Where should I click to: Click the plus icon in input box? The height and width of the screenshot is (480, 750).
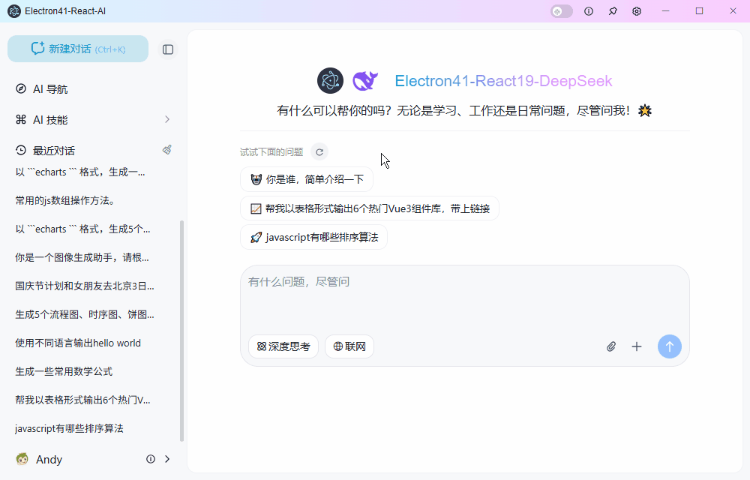click(637, 346)
